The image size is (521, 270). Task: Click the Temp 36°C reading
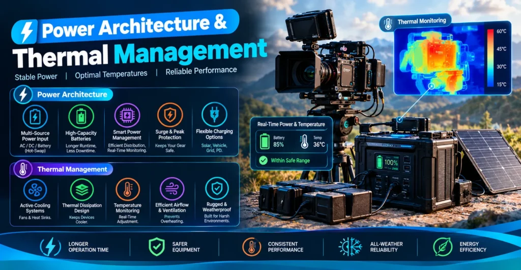coord(319,141)
